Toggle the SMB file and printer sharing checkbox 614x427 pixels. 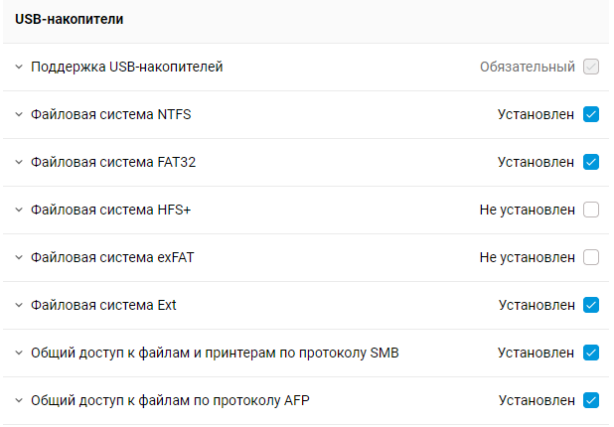click(591, 353)
